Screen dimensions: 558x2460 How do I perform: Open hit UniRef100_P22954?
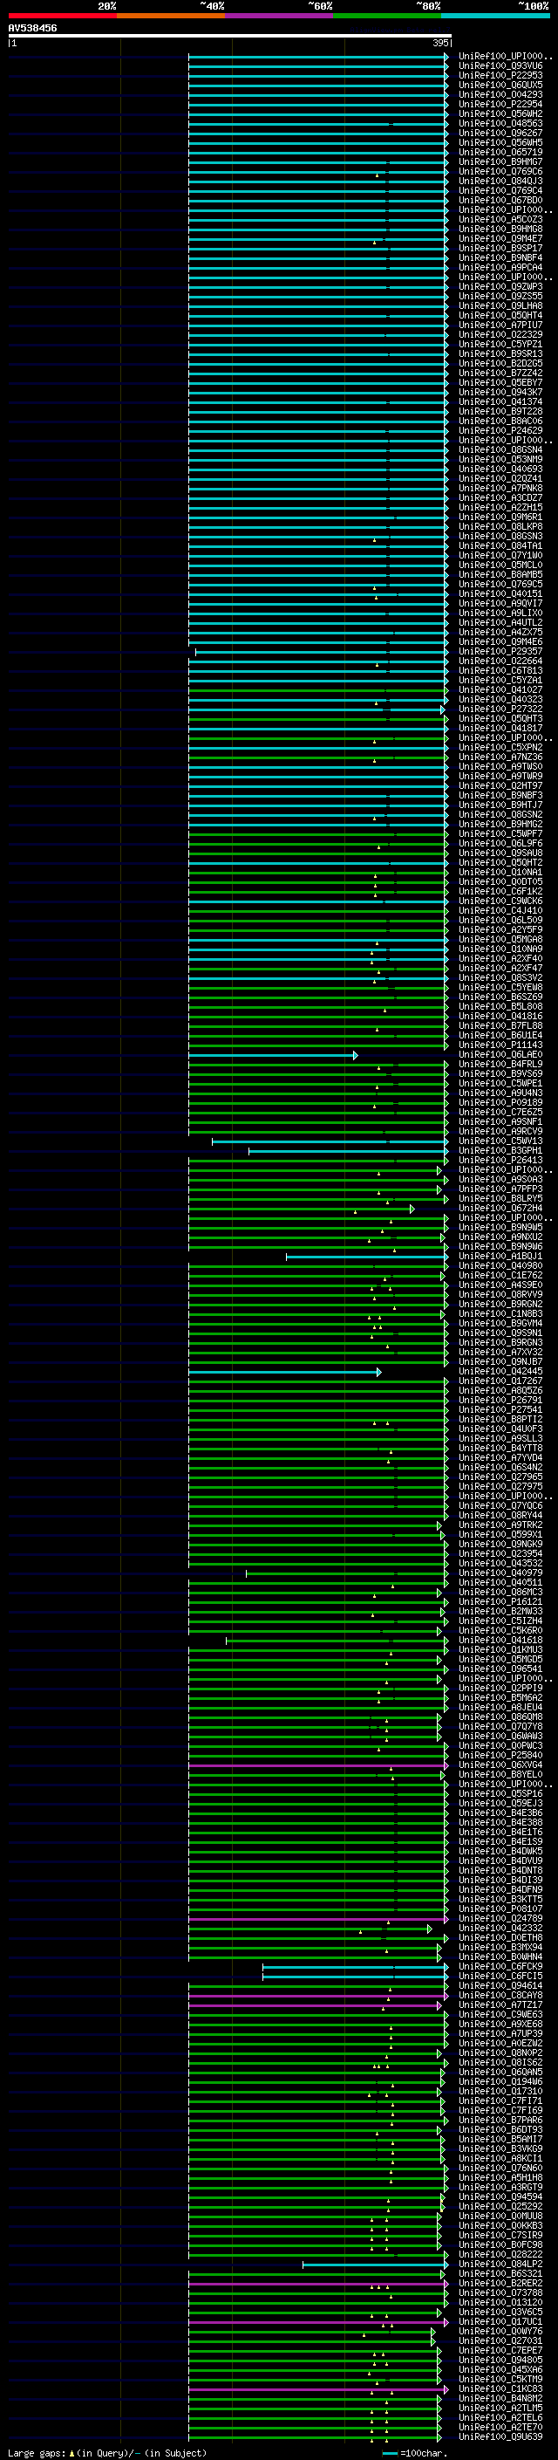500,104
